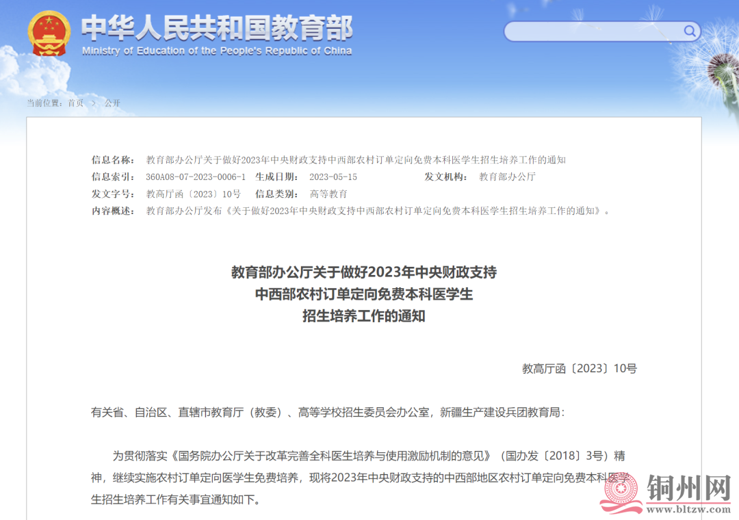Click the 生成日期 label
This screenshot has height=520, width=739.
pyautogui.click(x=276, y=177)
